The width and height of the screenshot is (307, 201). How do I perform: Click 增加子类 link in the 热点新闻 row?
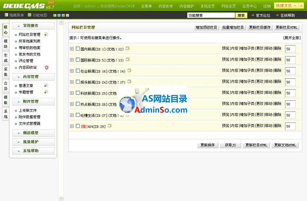pyautogui.click(x=247, y=104)
